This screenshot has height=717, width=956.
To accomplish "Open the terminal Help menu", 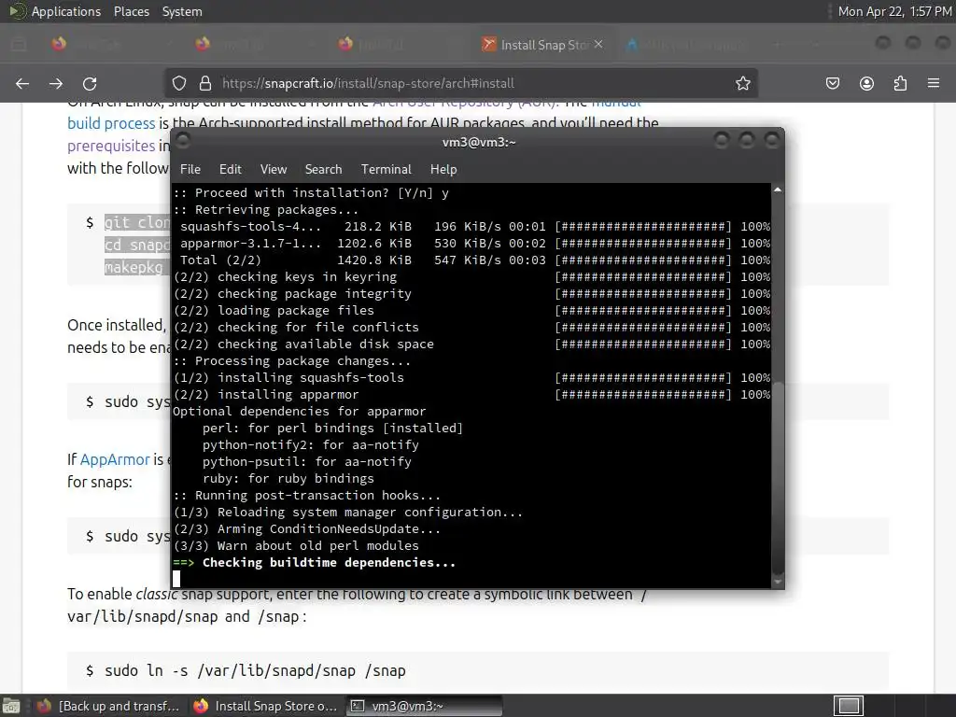I will [443, 170].
